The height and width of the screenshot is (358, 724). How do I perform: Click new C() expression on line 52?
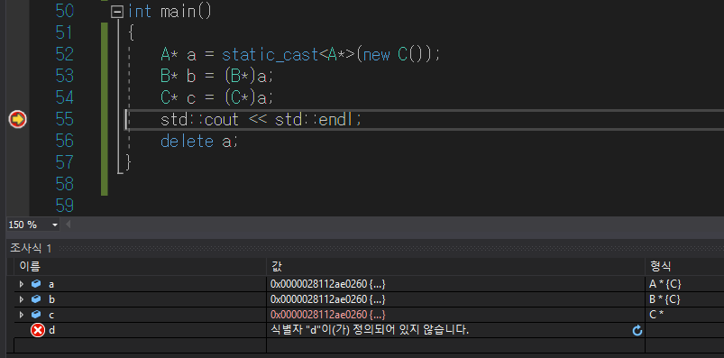tap(396, 55)
